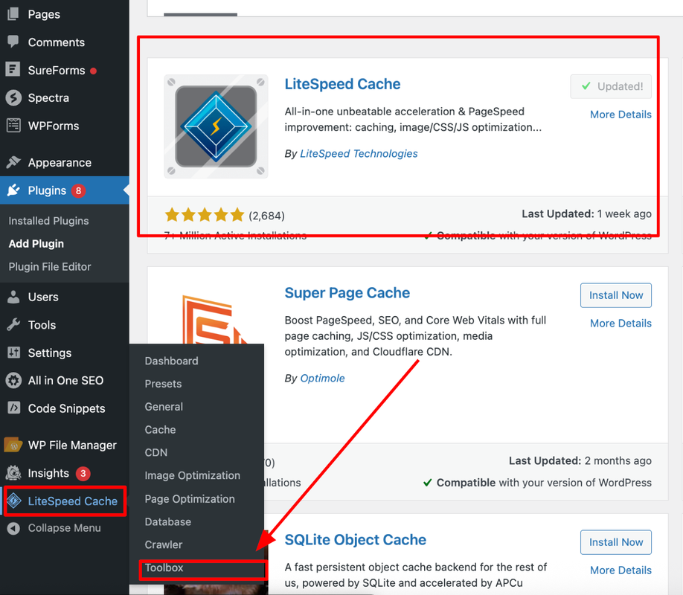This screenshot has width=683, height=595.
Task: Select Add Plugin submenu item
Action: (36, 243)
